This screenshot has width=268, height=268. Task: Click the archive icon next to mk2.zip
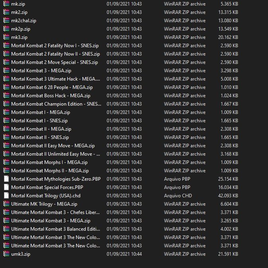(6, 12)
